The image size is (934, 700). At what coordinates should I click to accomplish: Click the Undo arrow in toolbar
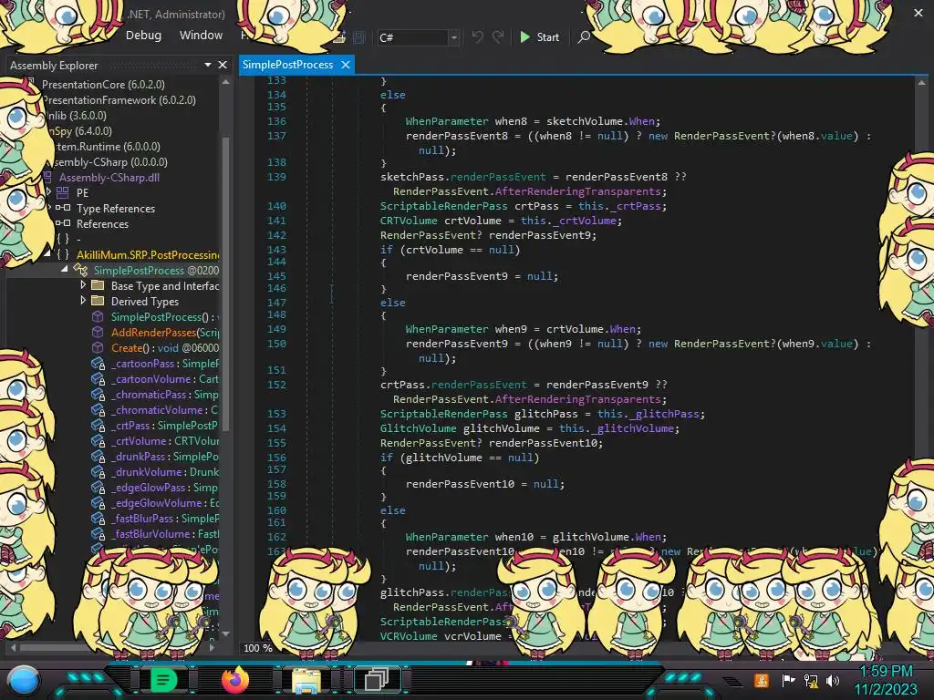point(478,36)
